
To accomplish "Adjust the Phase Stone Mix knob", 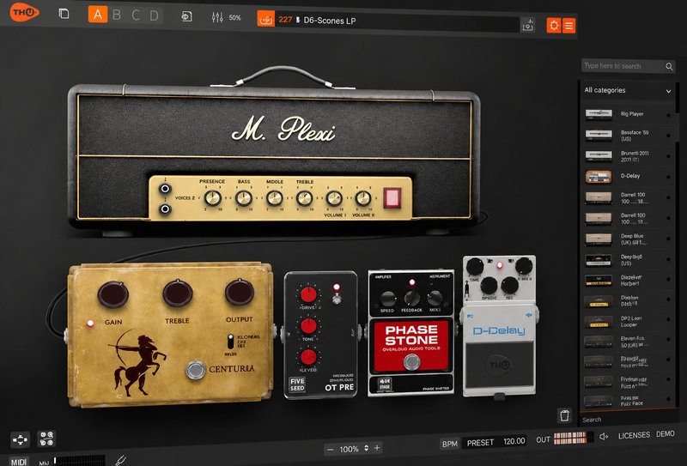I will (435, 298).
